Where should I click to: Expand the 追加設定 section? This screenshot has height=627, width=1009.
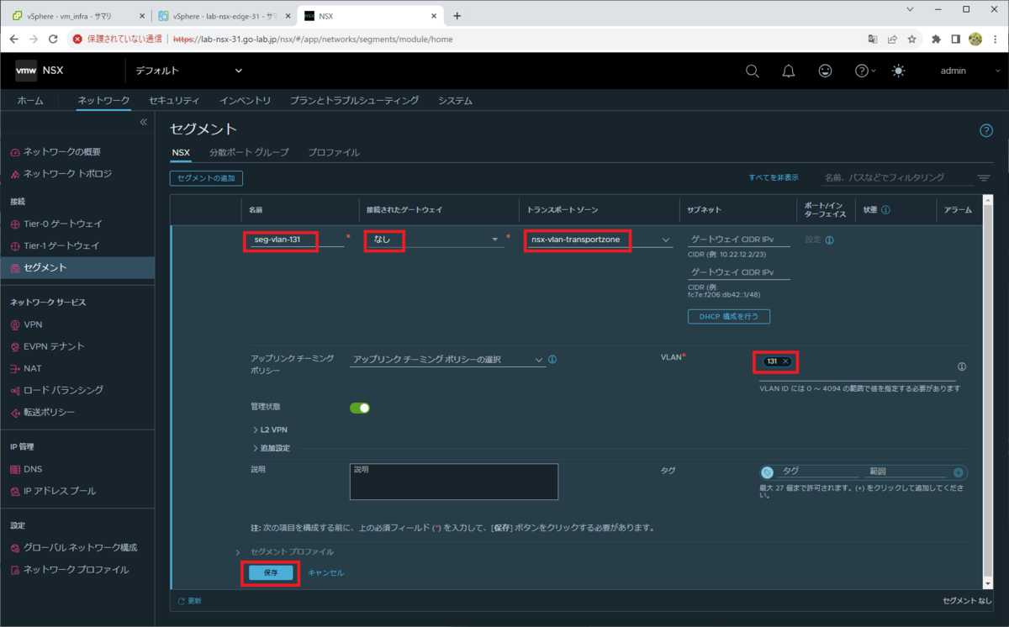(x=272, y=448)
